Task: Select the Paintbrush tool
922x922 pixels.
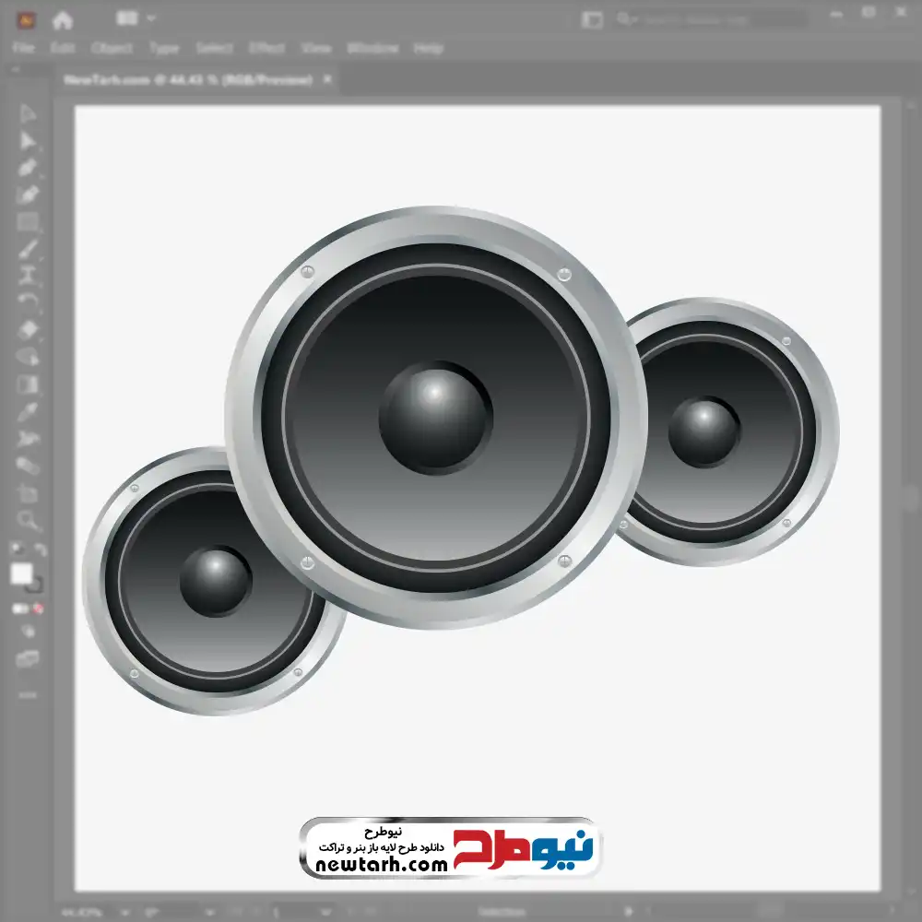Action: click(28, 249)
